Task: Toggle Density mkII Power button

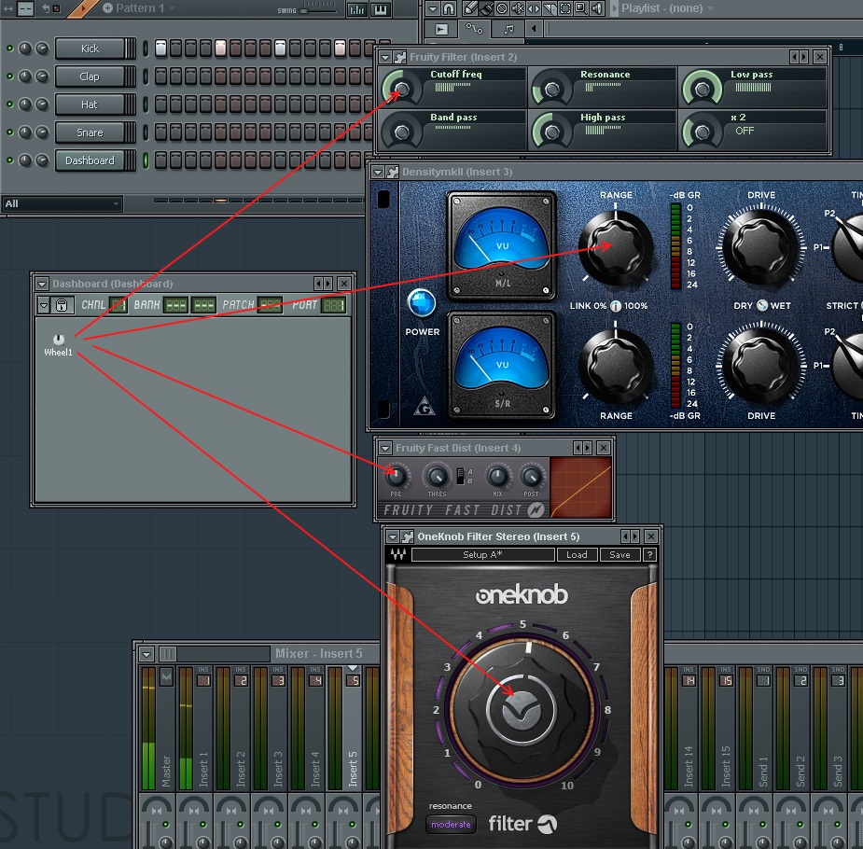Action: point(422,304)
